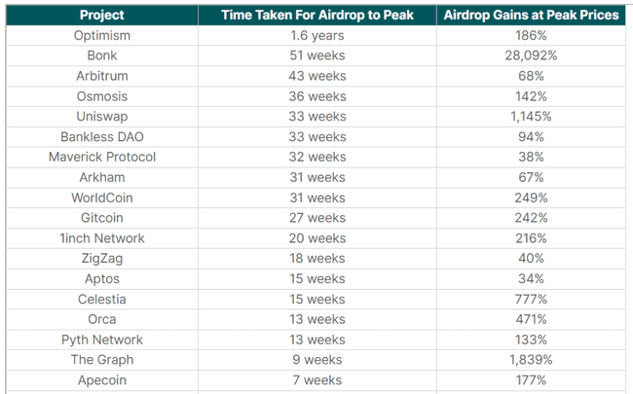This screenshot has height=394, width=633.
Task: Select Arkham's 67% gains cell
Action: click(x=531, y=177)
